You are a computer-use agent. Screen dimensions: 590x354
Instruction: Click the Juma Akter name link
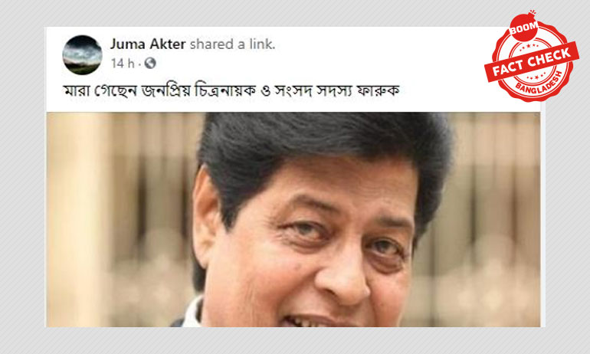148,44
